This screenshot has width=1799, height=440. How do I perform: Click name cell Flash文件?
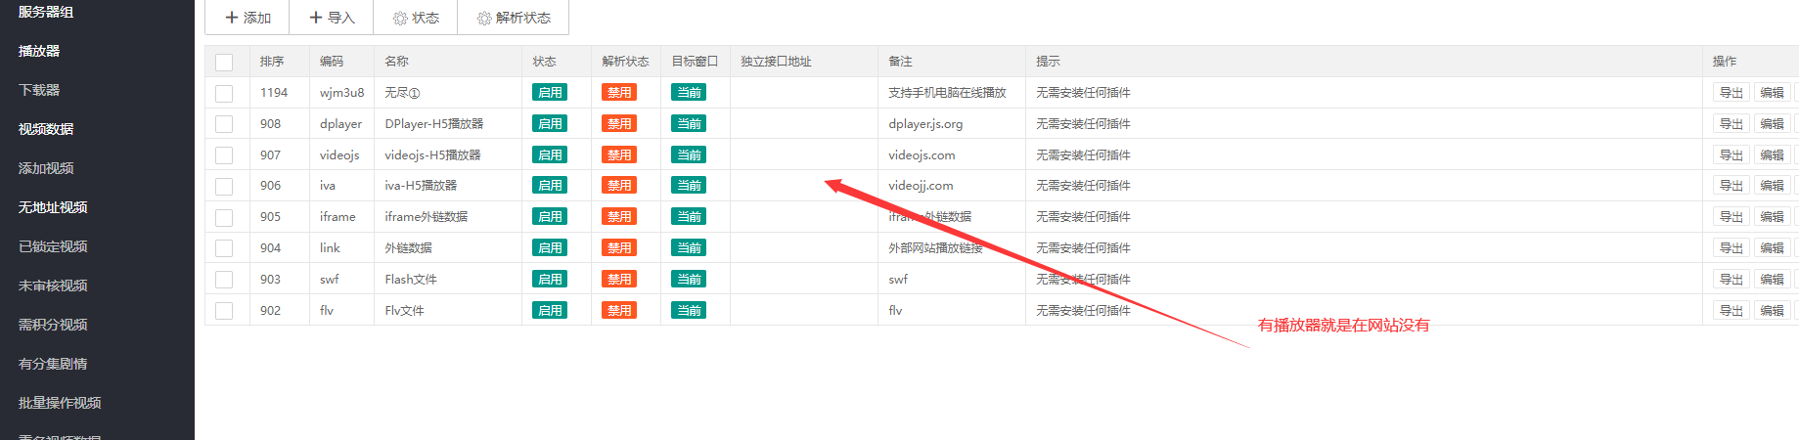[411, 280]
